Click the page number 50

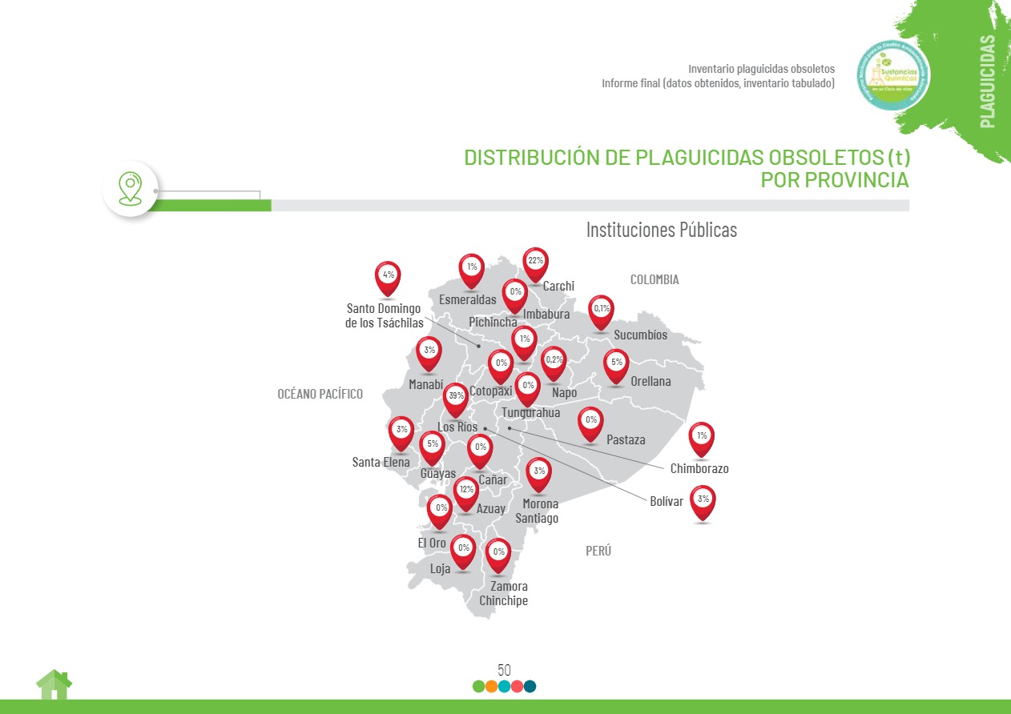[504, 670]
